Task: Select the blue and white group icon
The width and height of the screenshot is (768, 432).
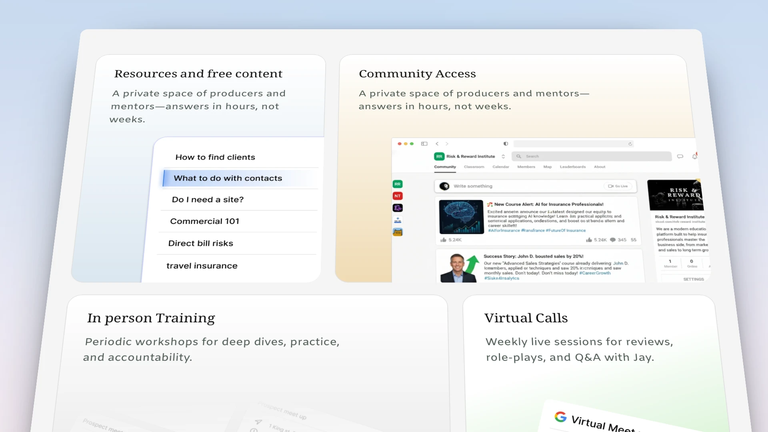Action: click(x=398, y=220)
